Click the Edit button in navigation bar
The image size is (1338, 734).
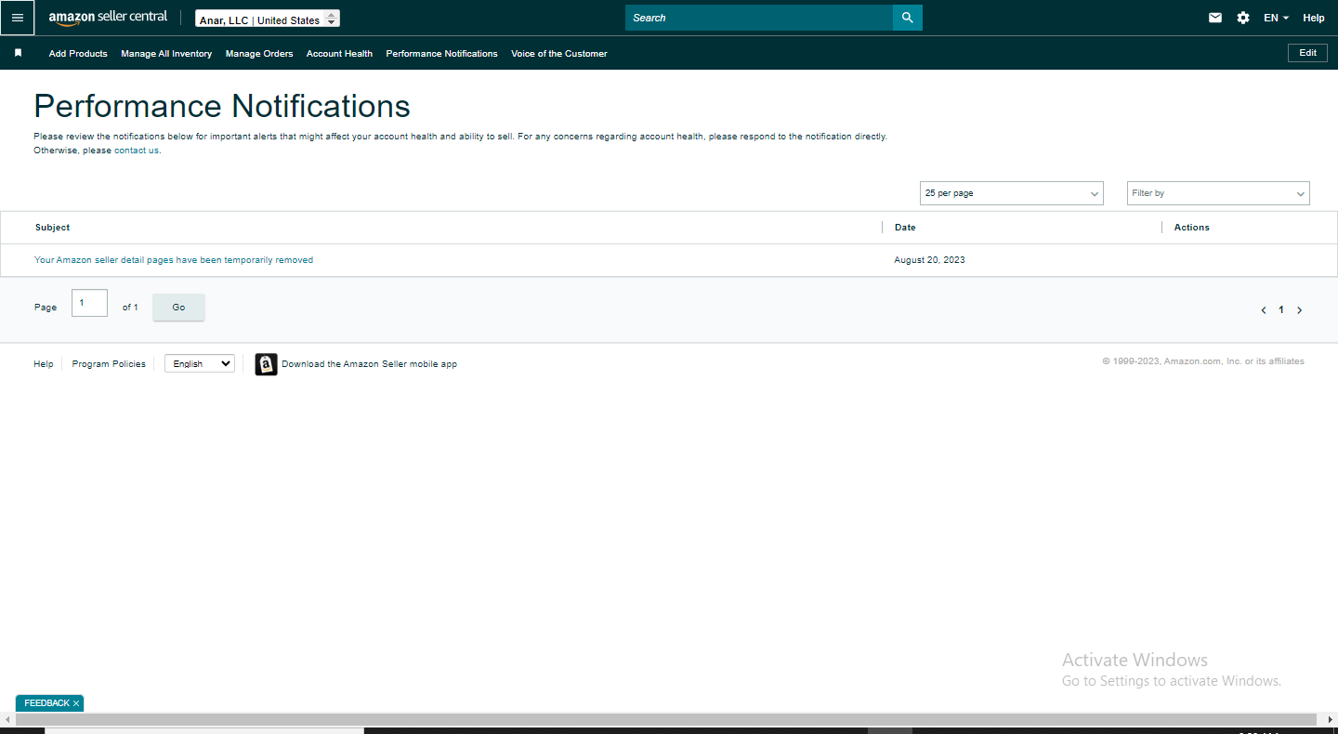click(x=1307, y=53)
